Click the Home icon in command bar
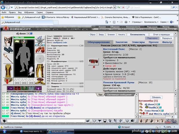Image resolution: width=179 pixels, height=134 pixels. pos(107,22)
